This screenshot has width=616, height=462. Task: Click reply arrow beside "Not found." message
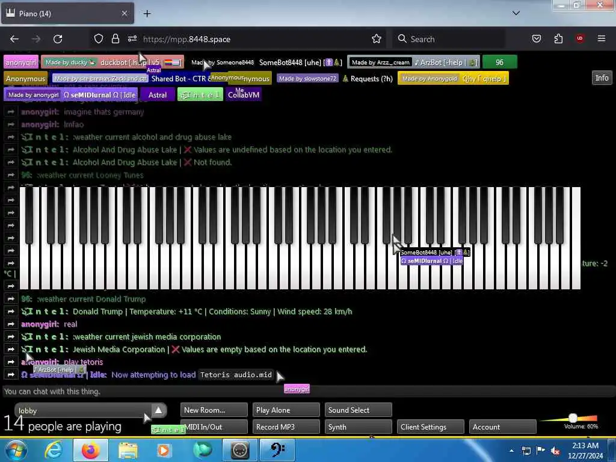click(x=11, y=162)
